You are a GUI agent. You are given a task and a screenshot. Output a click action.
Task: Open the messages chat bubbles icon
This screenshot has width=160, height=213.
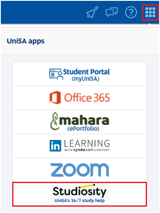pyautogui.click(x=112, y=12)
